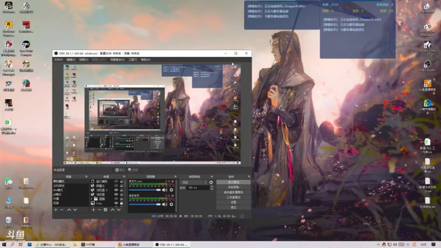
Task: Toggle visibility eye of folder group source
Action: coord(116,199)
